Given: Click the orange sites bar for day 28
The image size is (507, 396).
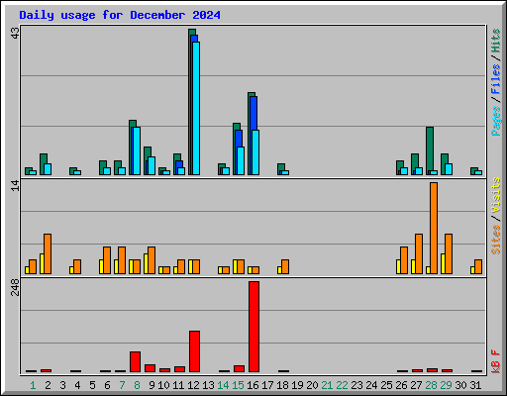Looking at the screenshot, I should click(434, 228).
